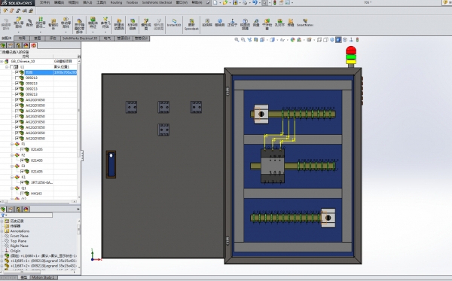This screenshot has width=452, height=281.
Task: Click the SmartMates tool icon
Action: click(304, 23)
